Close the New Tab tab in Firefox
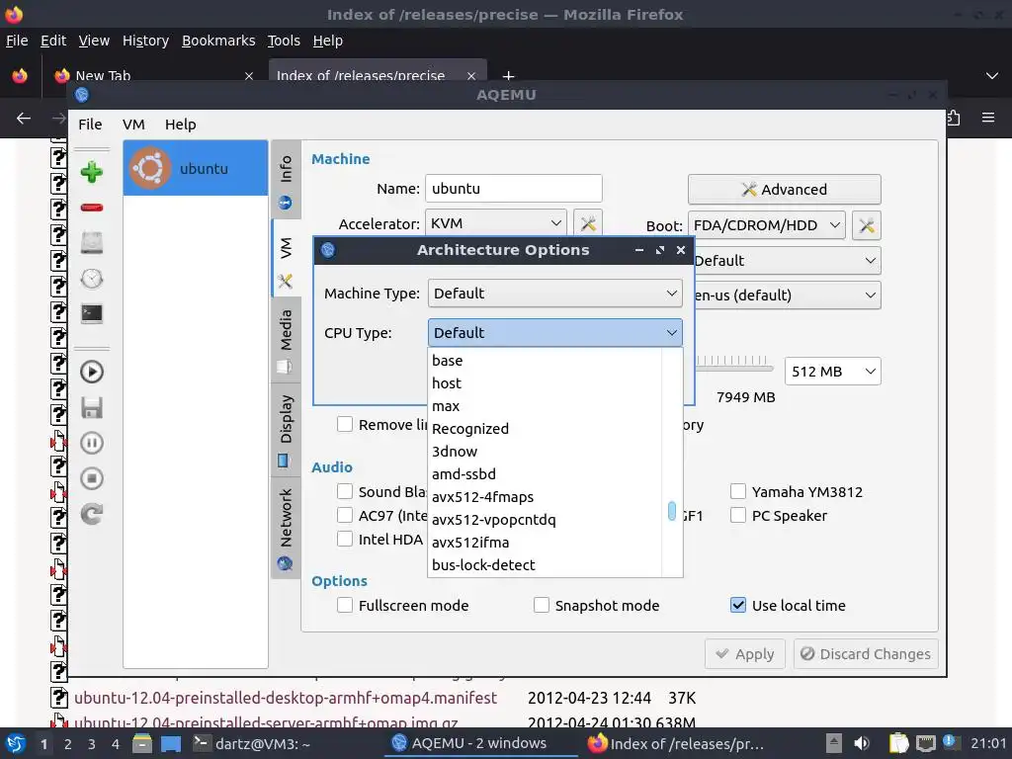The width and height of the screenshot is (1012, 759). point(248,76)
